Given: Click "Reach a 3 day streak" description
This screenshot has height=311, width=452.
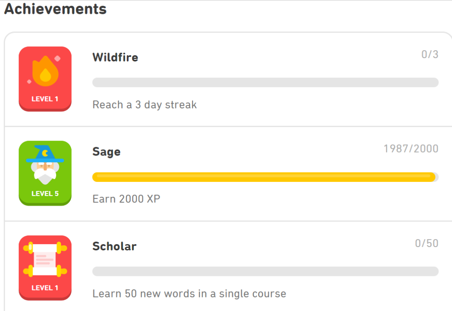Looking at the screenshot, I should point(144,105).
